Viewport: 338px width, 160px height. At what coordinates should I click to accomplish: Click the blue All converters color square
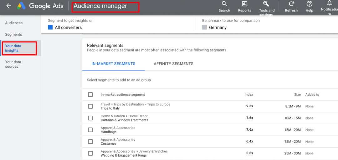point(50,27)
